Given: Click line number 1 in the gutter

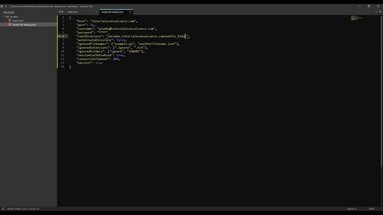Looking at the screenshot, I should pos(63,17).
